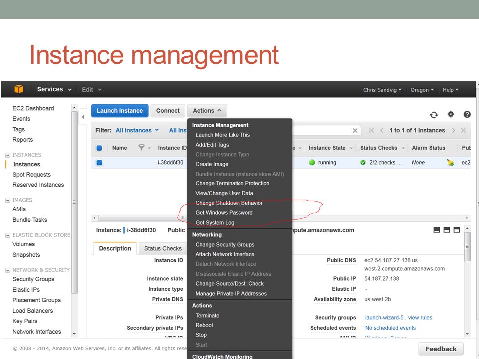Viewport: 479px width, 359px height.
Task: Select Change Termination Protection
Action: tap(232, 183)
